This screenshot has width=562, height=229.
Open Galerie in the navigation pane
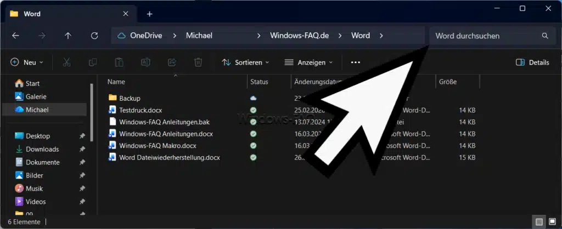pos(36,96)
